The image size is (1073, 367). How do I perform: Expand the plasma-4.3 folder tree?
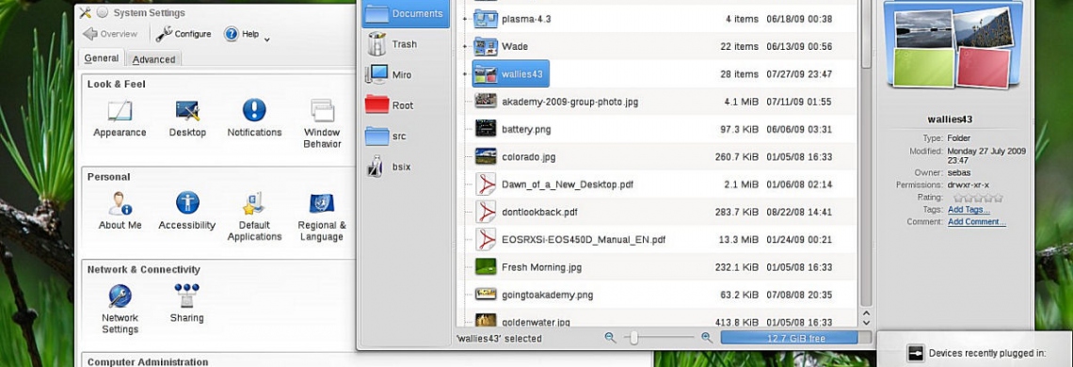tap(465, 19)
